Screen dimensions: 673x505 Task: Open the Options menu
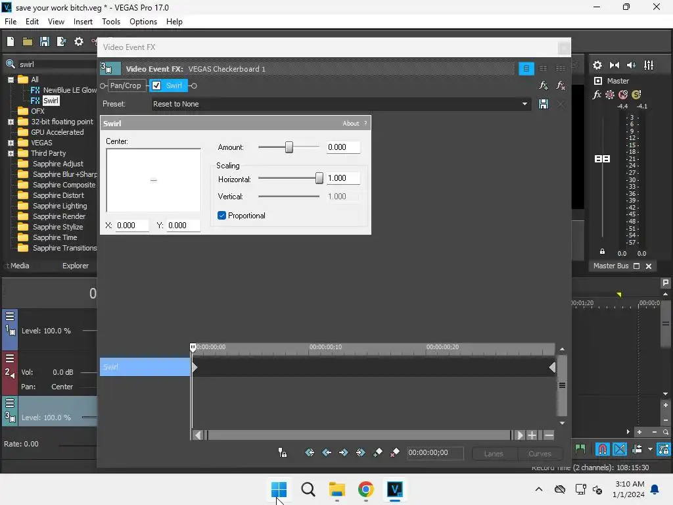143,22
